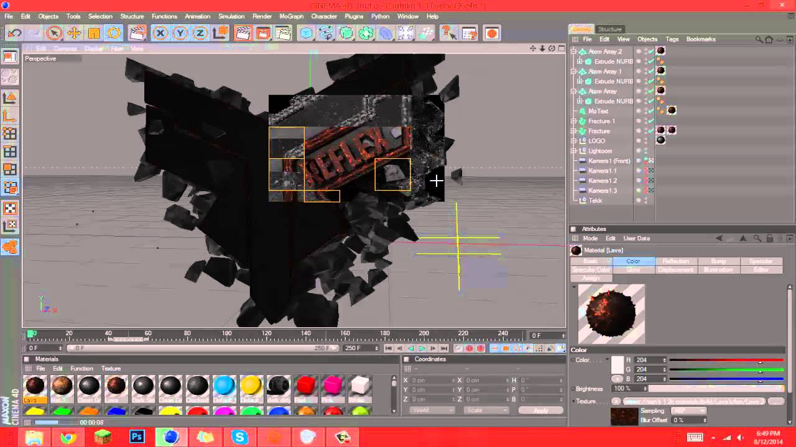Open the Displacement material channel

coord(675,270)
